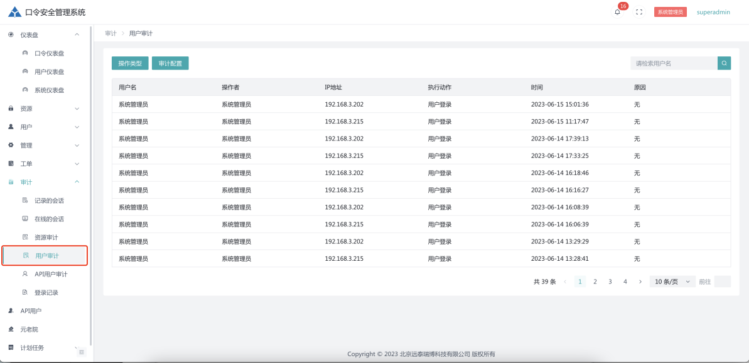Image resolution: width=749 pixels, height=363 pixels.
Task: Click the 审计配置 button
Action: point(170,63)
